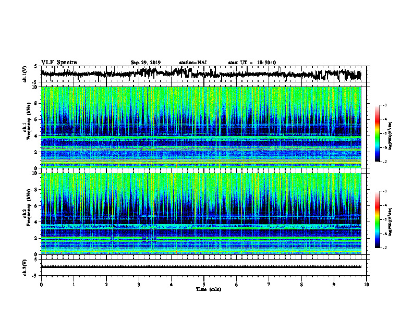Select the "start UT = 18:50:0" text

coord(252,63)
